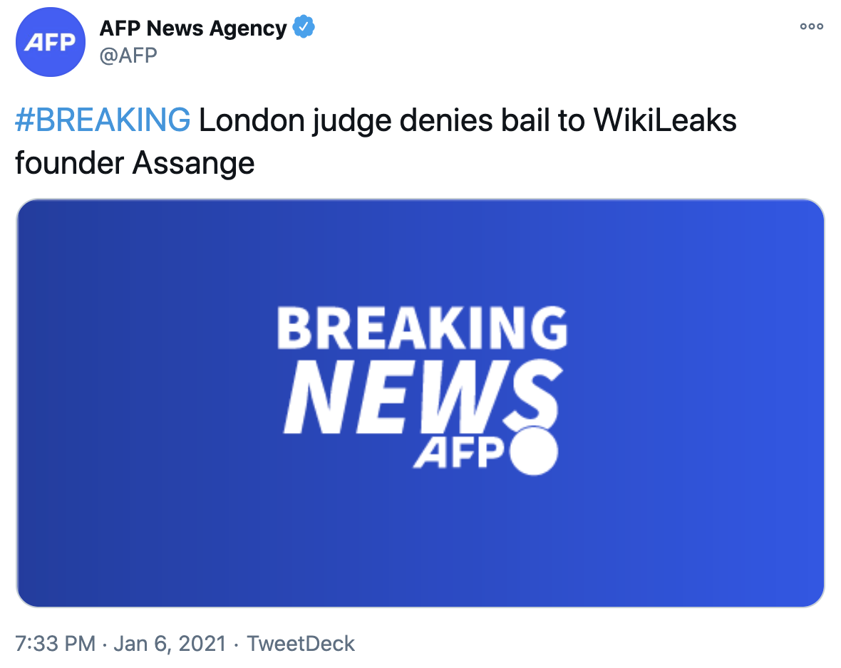Click the white circle in the banner

(533, 452)
